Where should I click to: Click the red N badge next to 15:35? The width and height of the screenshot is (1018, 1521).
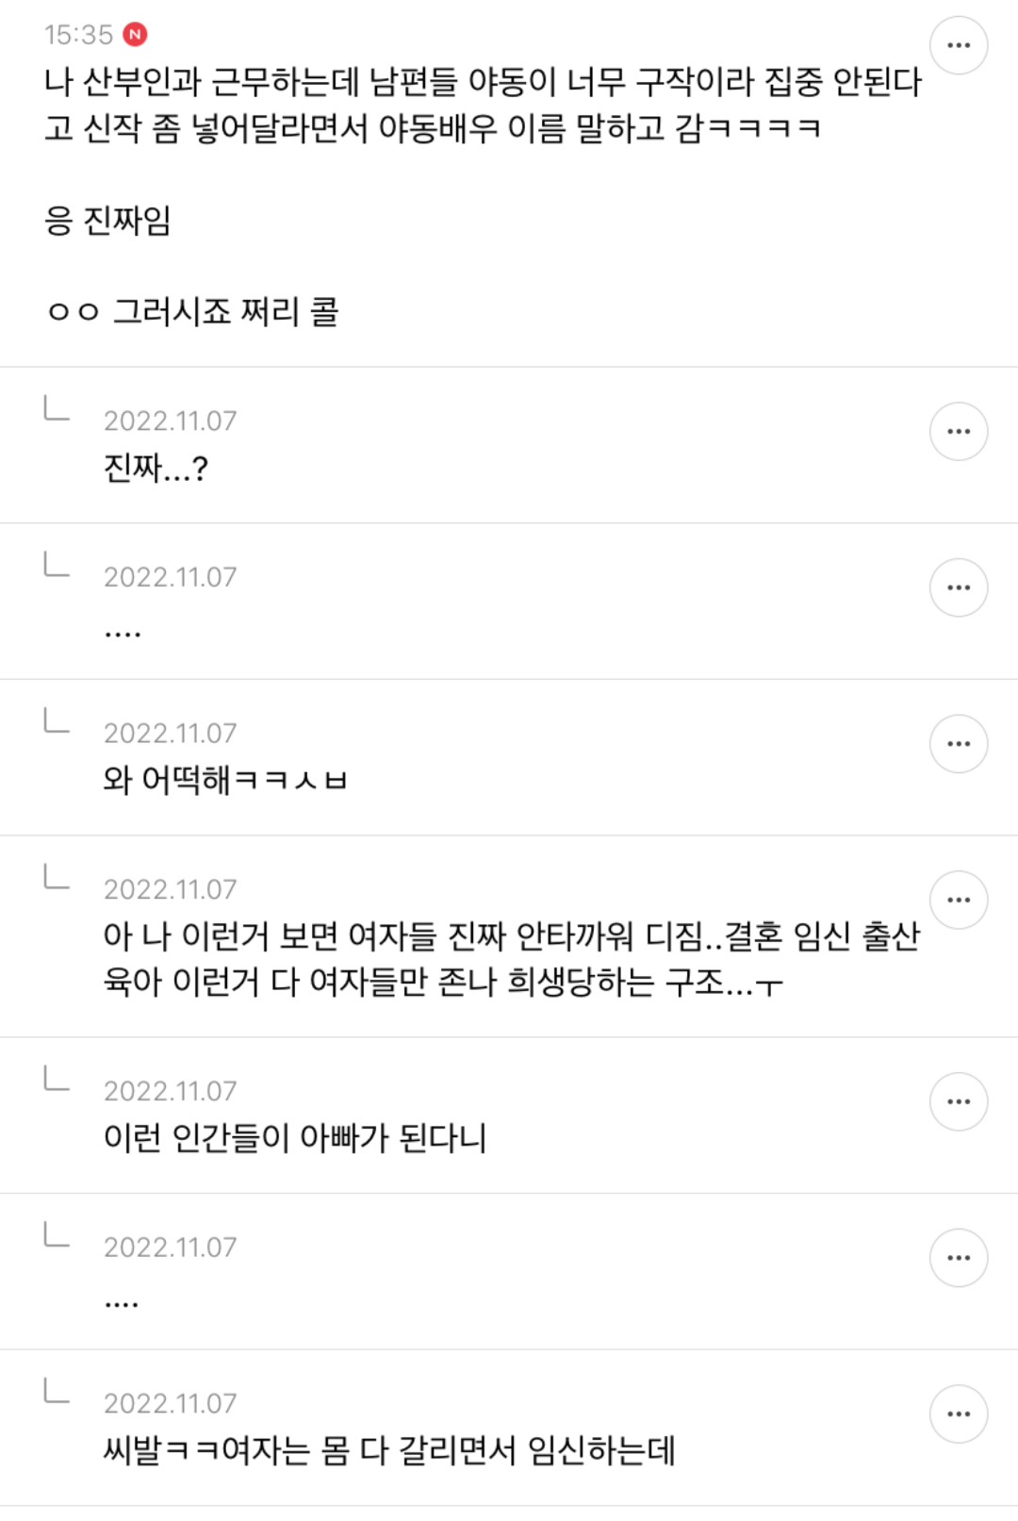(x=136, y=35)
